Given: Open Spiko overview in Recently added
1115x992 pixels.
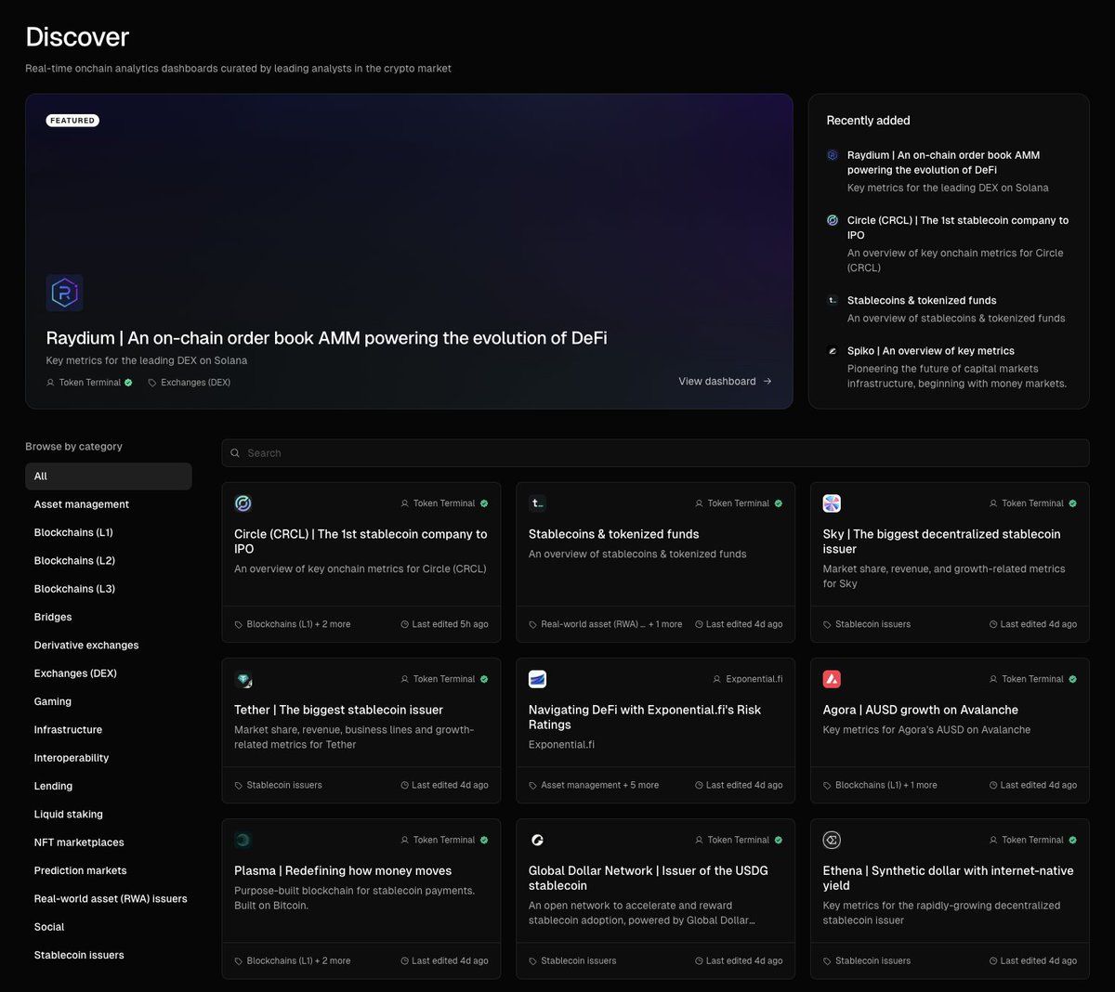Looking at the screenshot, I should click(x=931, y=351).
